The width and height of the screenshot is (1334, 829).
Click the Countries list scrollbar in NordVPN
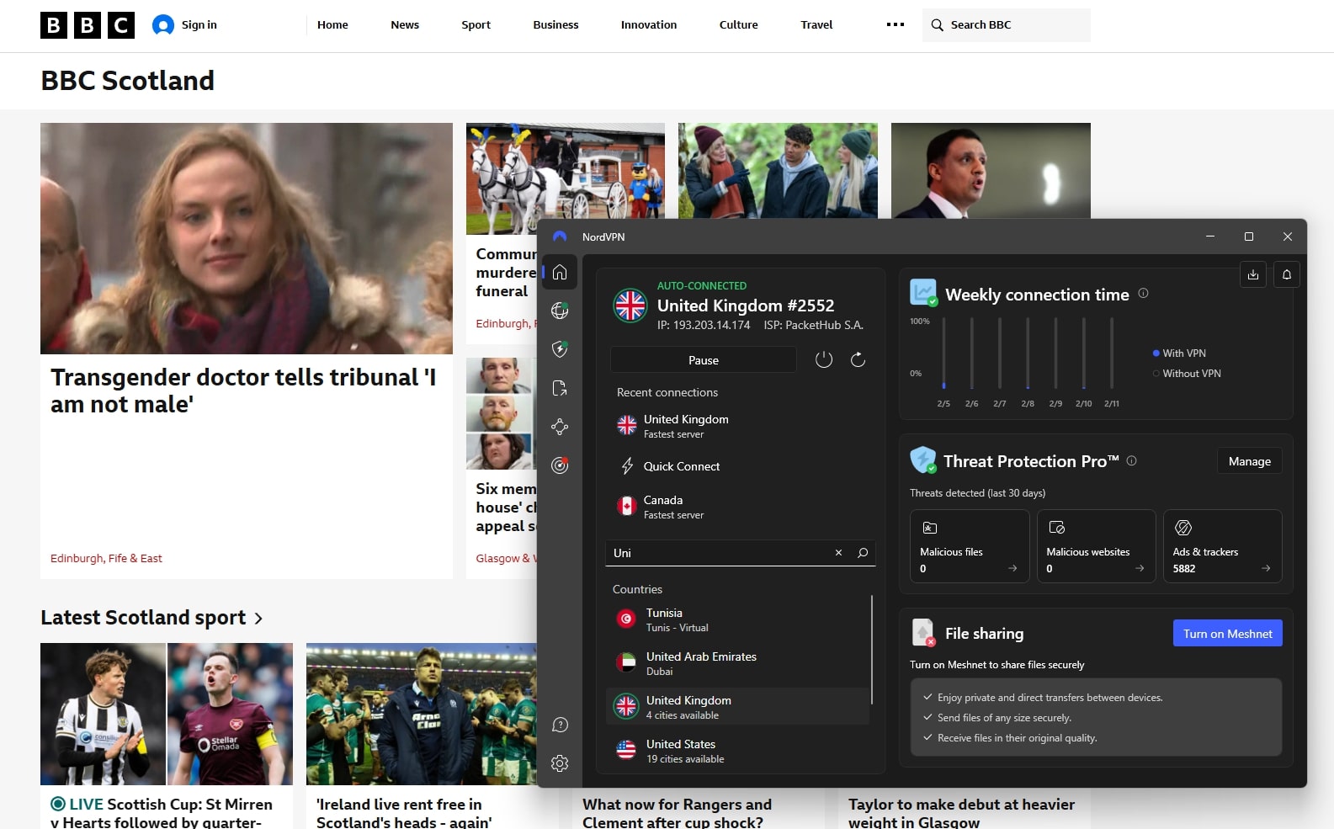872,650
